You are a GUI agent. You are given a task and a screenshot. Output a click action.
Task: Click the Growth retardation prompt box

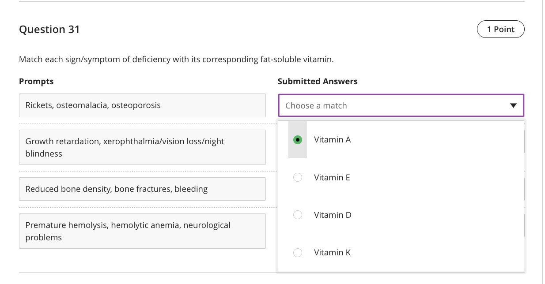(x=142, y=147)
